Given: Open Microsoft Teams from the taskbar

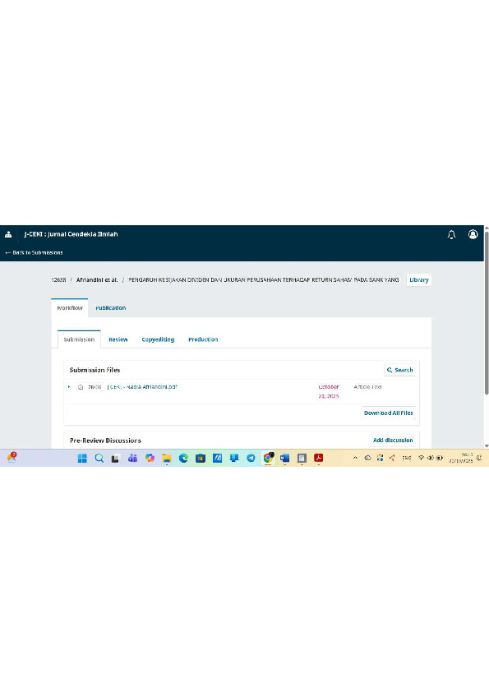Looking at the screenshot, I should (x=132, y=458).
